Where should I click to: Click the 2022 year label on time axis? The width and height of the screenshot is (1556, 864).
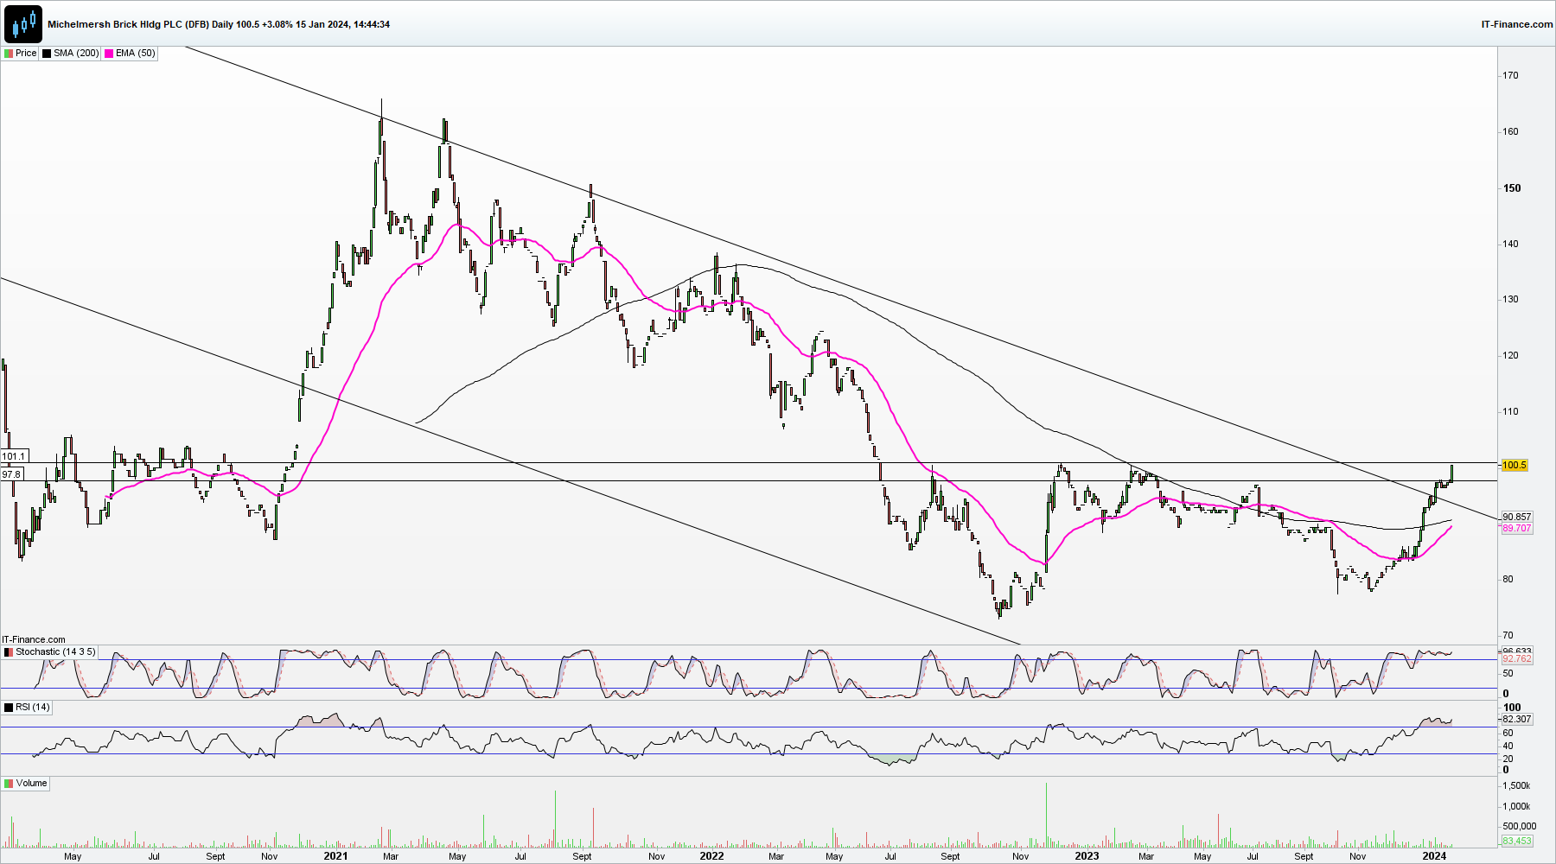[x=711, y=855]
